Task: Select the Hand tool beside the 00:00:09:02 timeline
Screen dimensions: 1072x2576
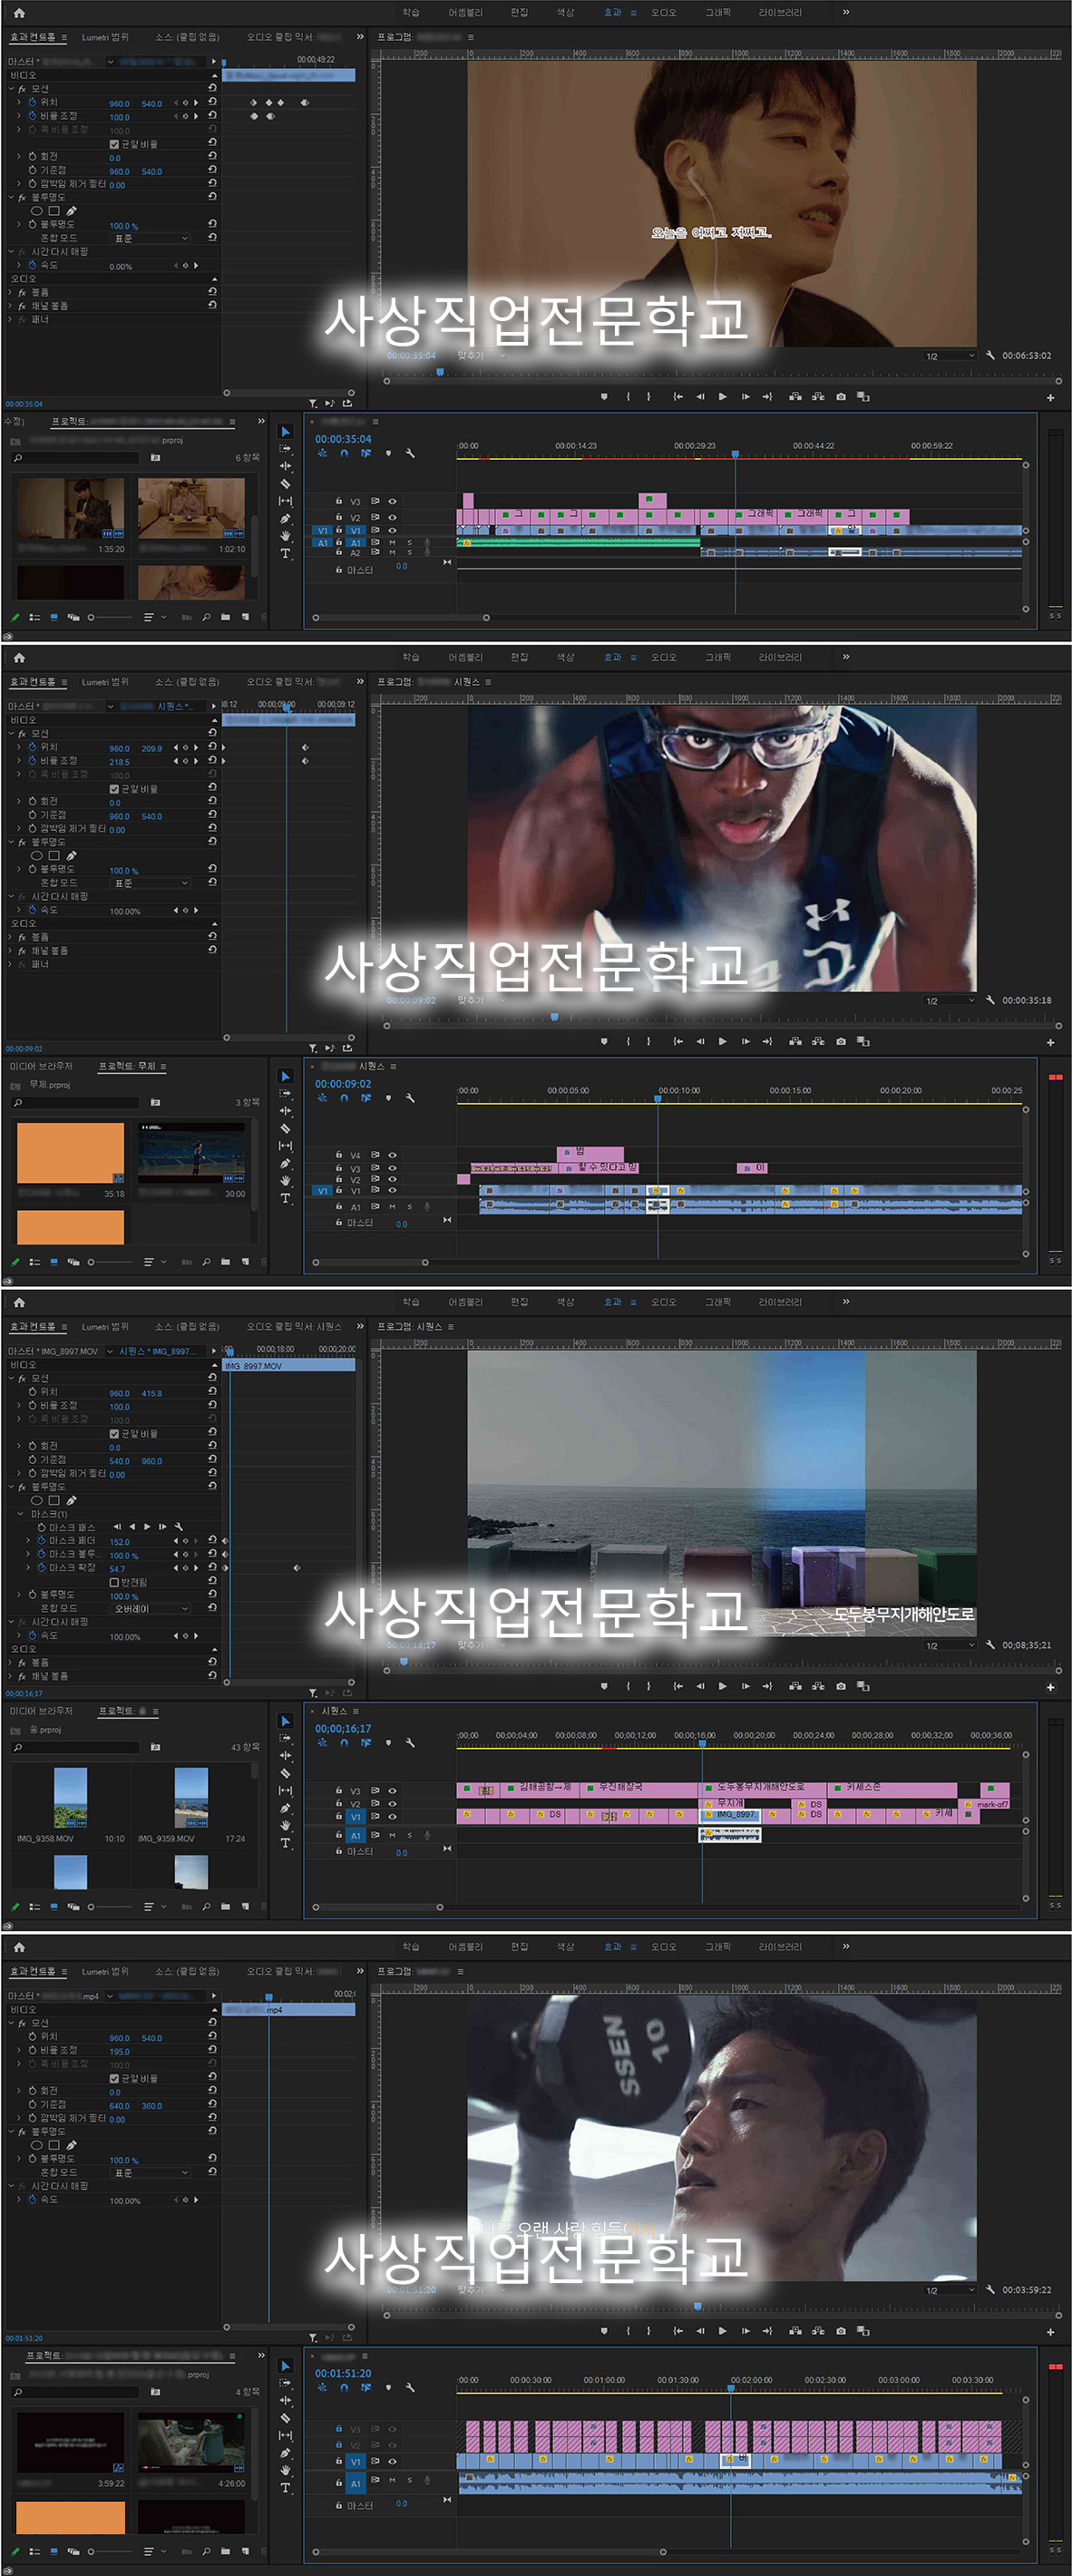Action: pyautogui.click(x=285, y=1180)
